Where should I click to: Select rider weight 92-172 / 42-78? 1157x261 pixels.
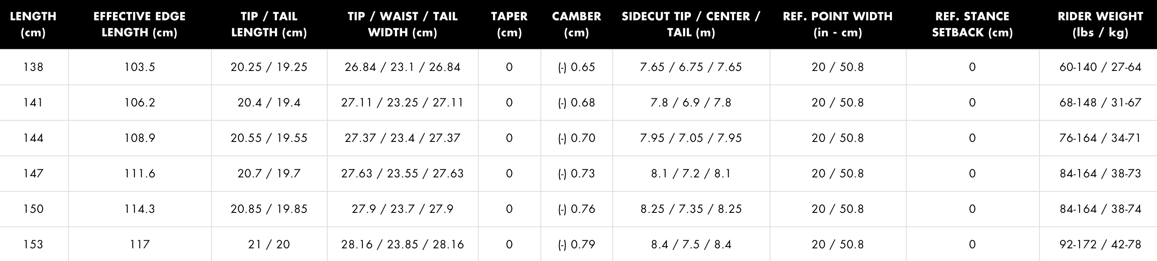point(1100,245)
